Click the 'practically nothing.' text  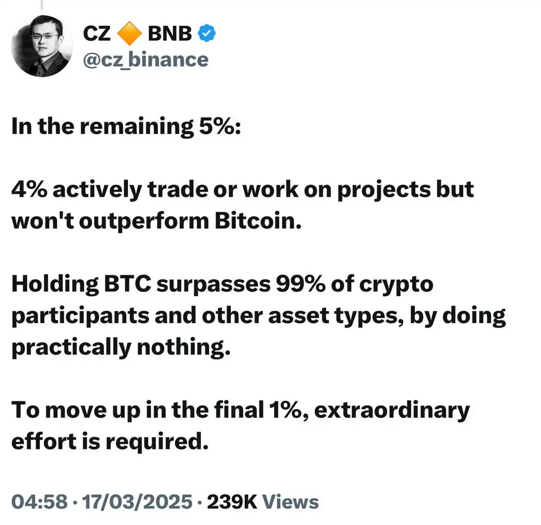coord(121,347)
